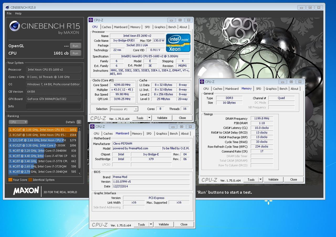Click the Cinebench R15 sphere logo
336x237 pixels.
15,26
